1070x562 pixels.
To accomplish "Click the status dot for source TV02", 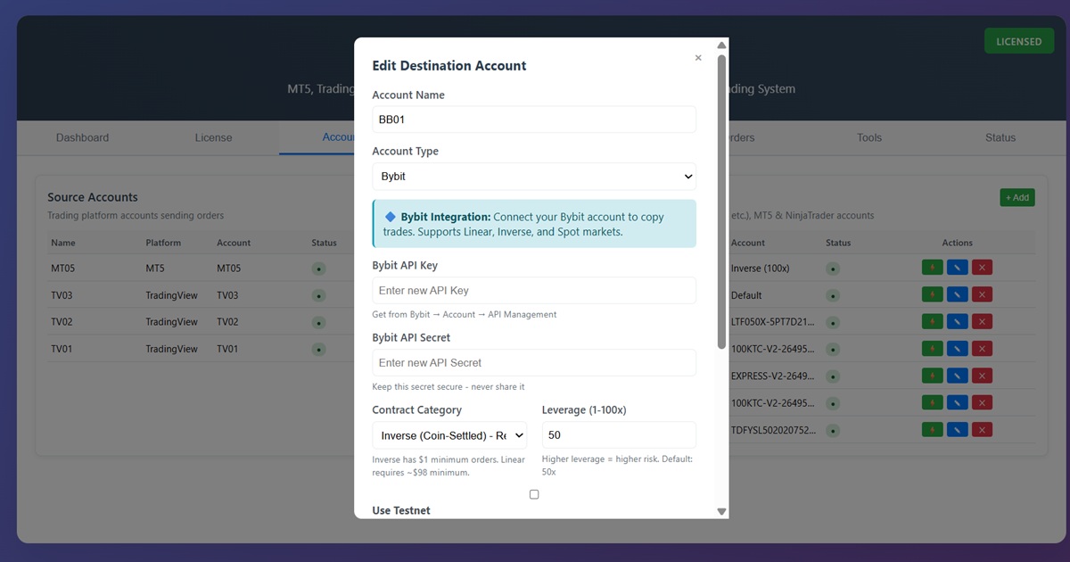I will pyautogui.click(x=319, y=322).
